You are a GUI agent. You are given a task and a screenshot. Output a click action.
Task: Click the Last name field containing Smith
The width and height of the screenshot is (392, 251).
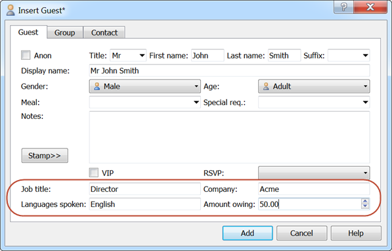(284, 55)
